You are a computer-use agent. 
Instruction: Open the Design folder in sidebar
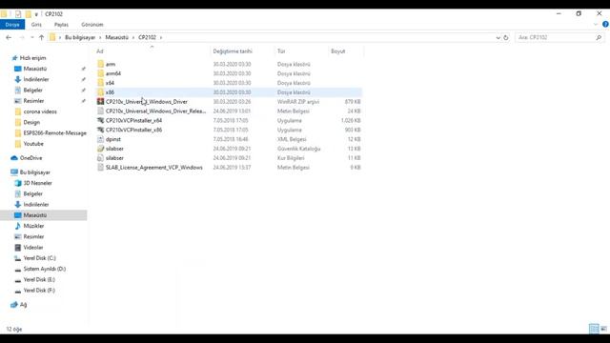[x=31, y=122]
